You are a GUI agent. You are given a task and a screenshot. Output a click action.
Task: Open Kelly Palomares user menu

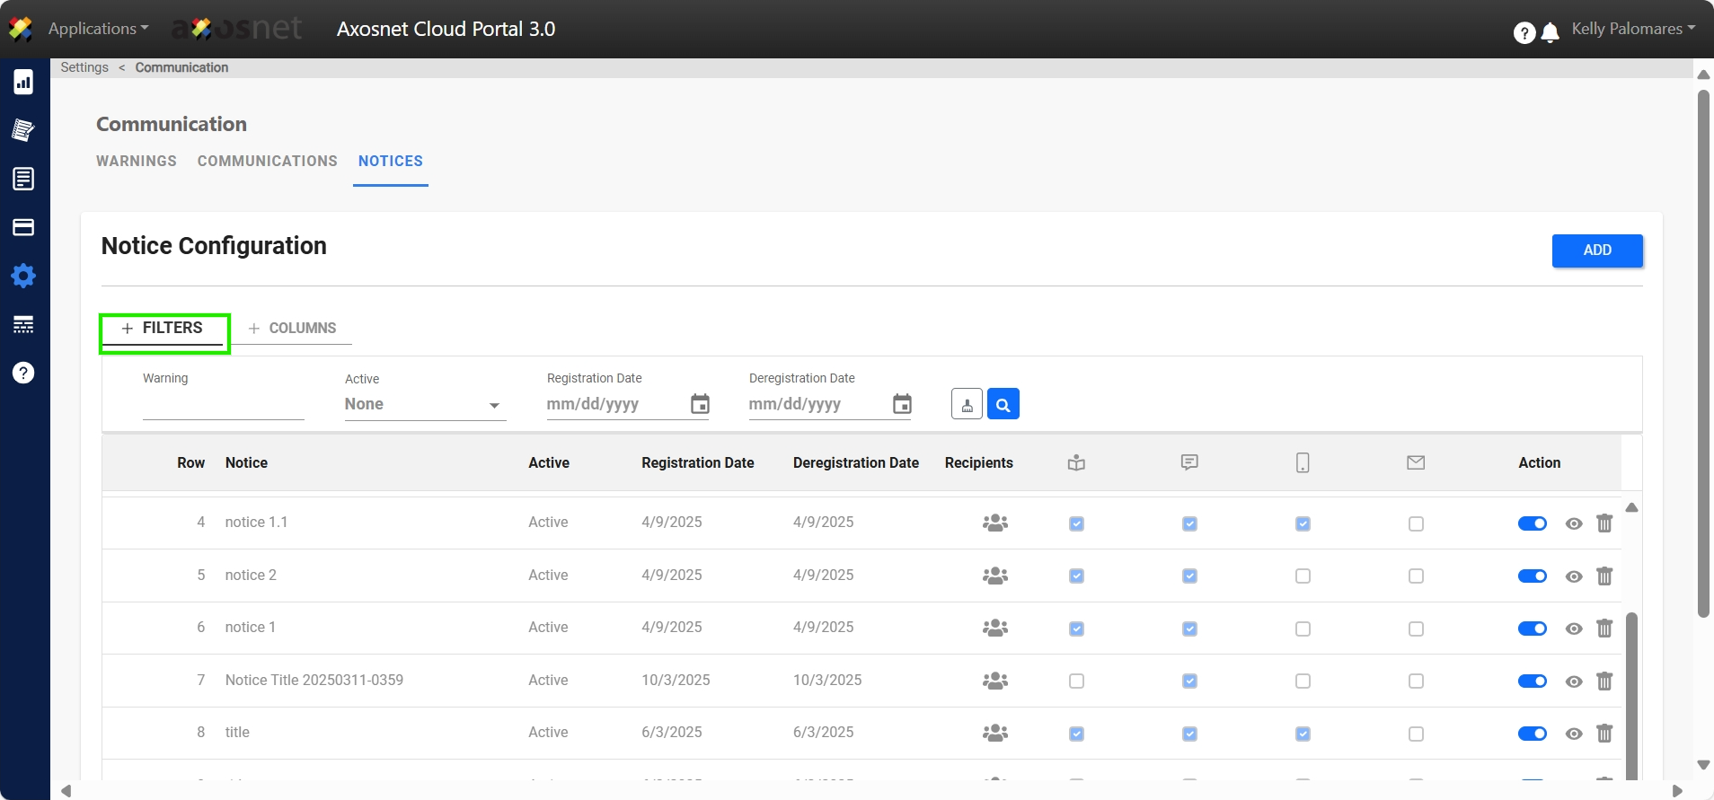point(1632,29)
